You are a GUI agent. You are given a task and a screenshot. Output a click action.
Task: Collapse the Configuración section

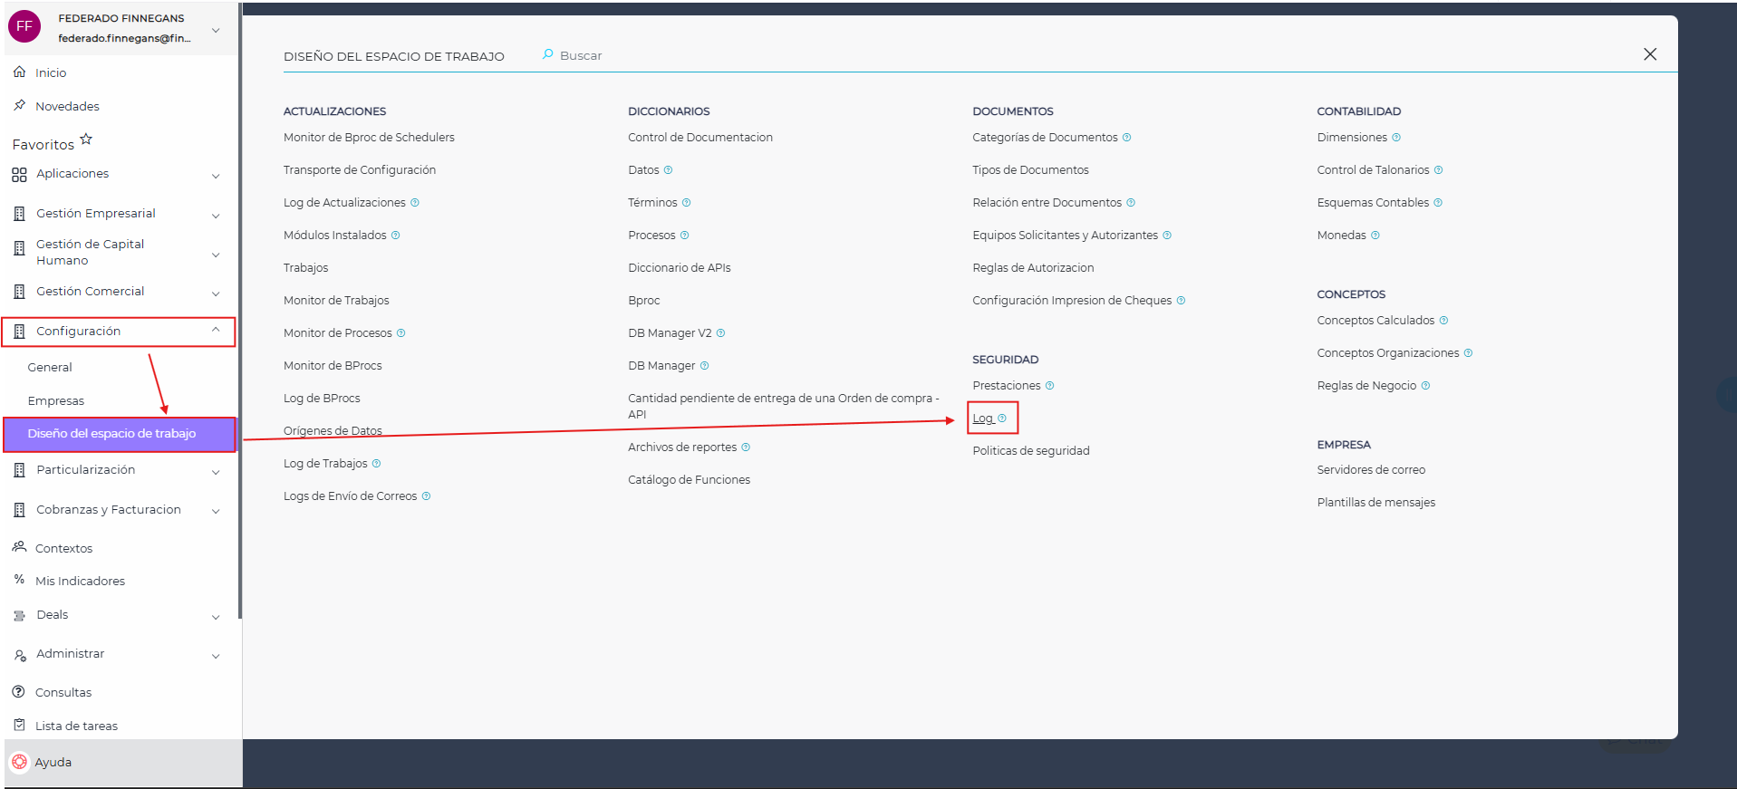tap(216, 331)
